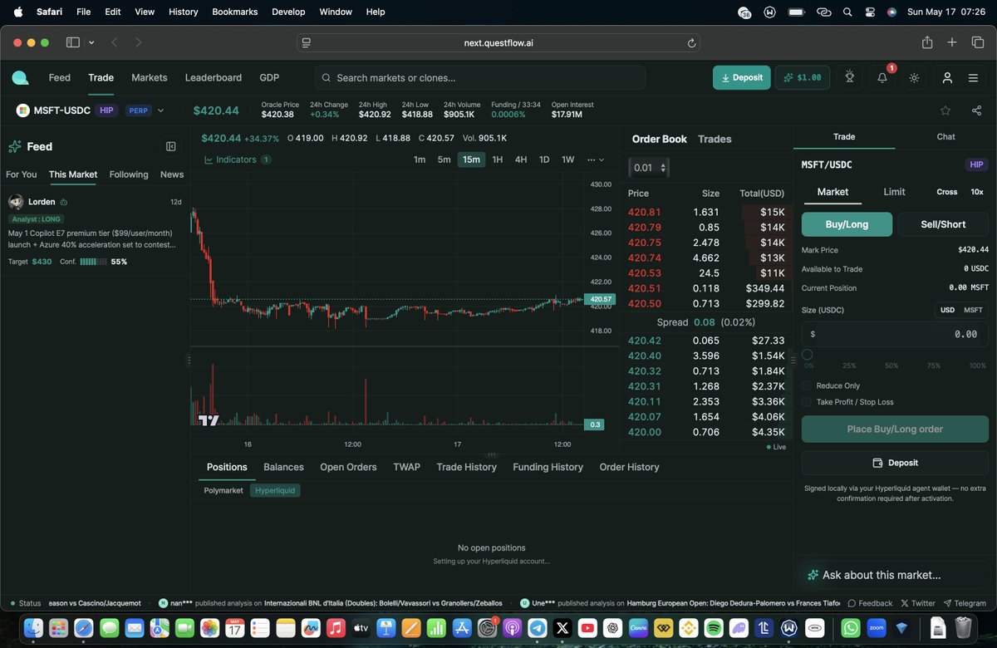Open the trophy rewards icon
The width and height of the screenshot is (997, 648).
pyautogui.click(x=849, y=77)
